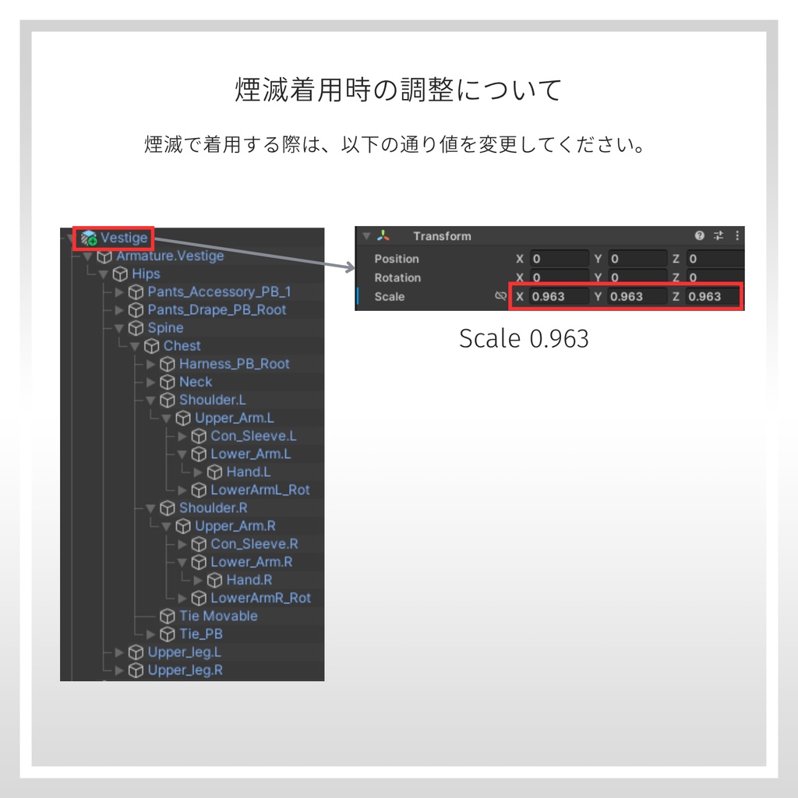
Task: Collapse the Hips tree node
Action: 104,275
